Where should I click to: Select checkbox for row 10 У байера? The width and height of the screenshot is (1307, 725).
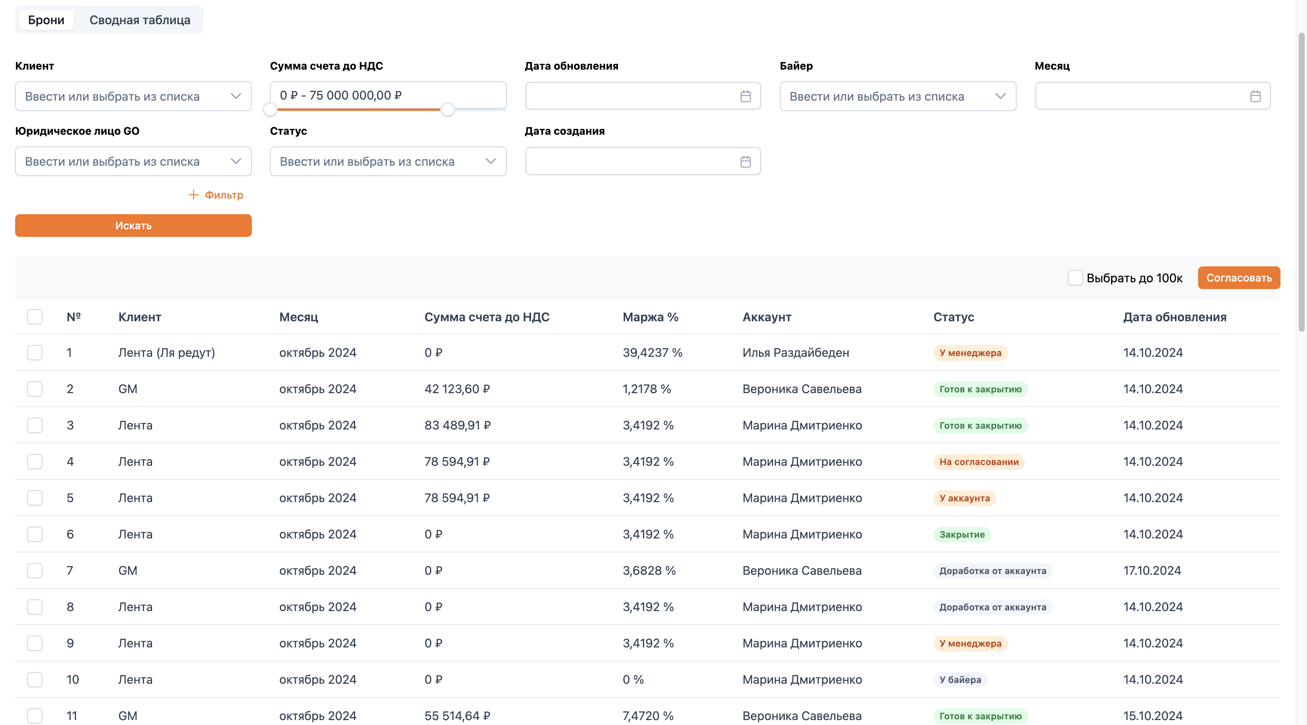(x=34, y=679)
